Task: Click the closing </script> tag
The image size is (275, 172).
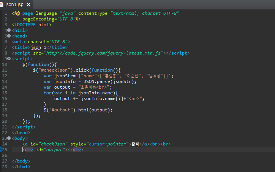Action: (24, 127)
